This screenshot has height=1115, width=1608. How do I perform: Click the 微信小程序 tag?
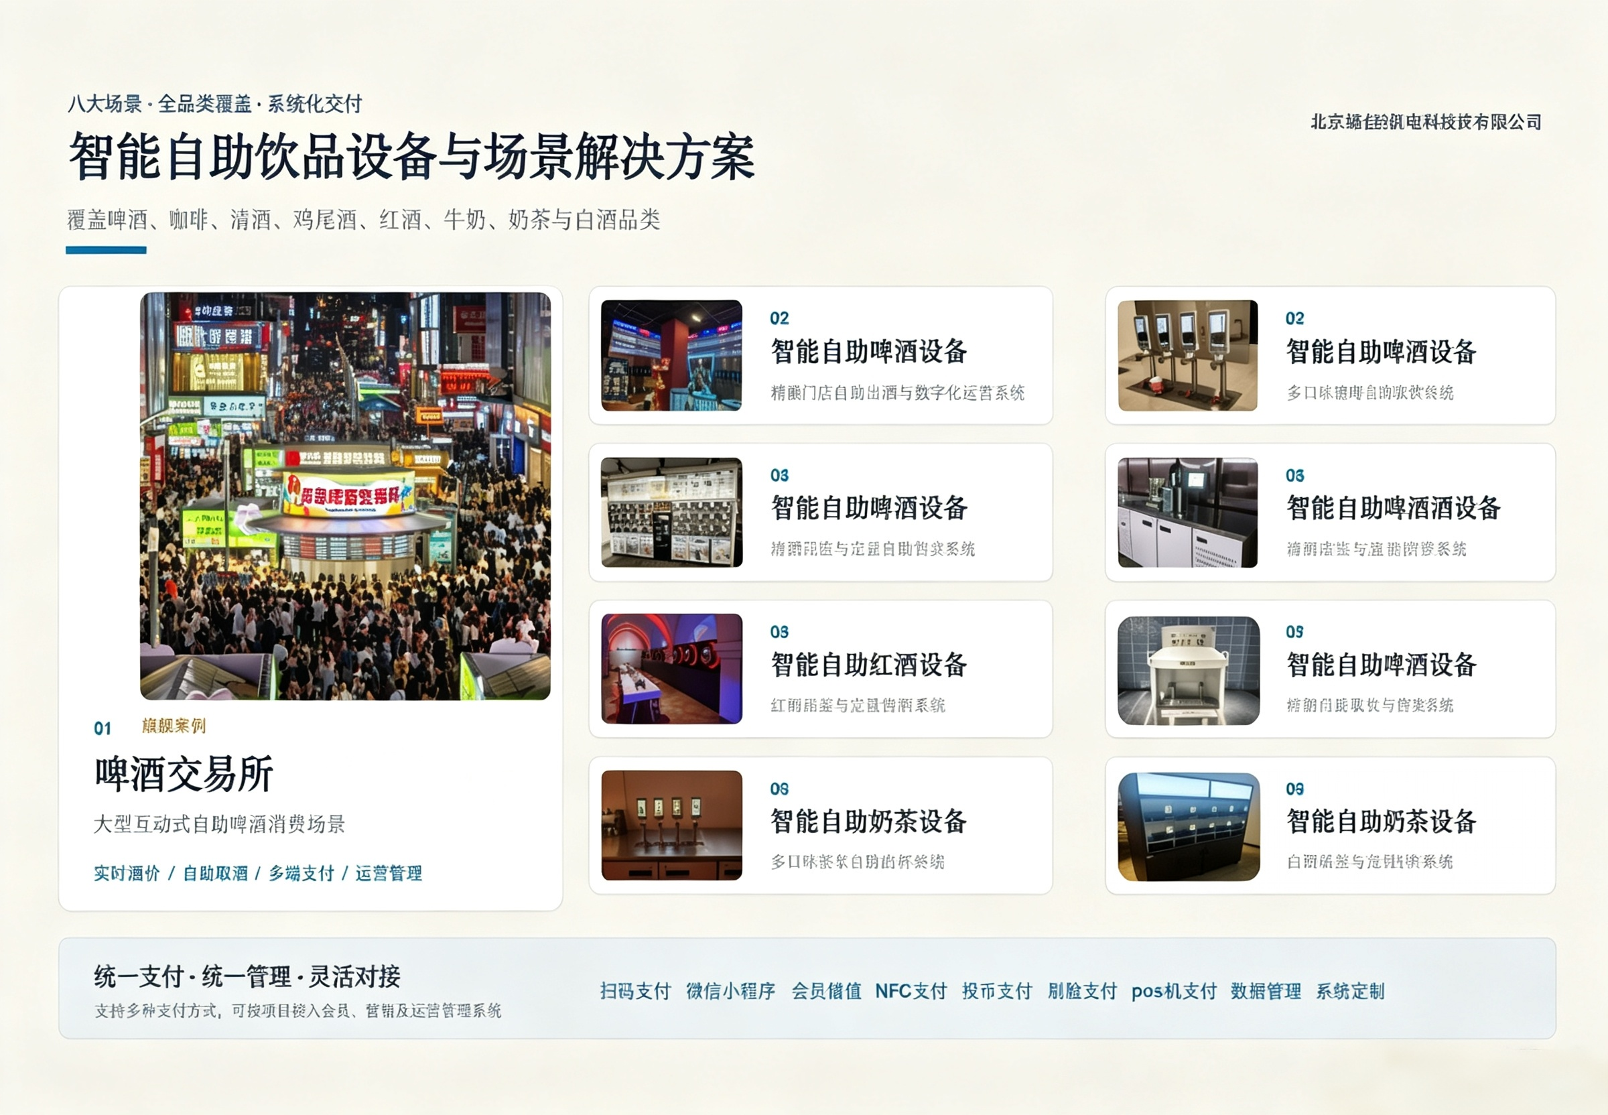coord(730,990)
